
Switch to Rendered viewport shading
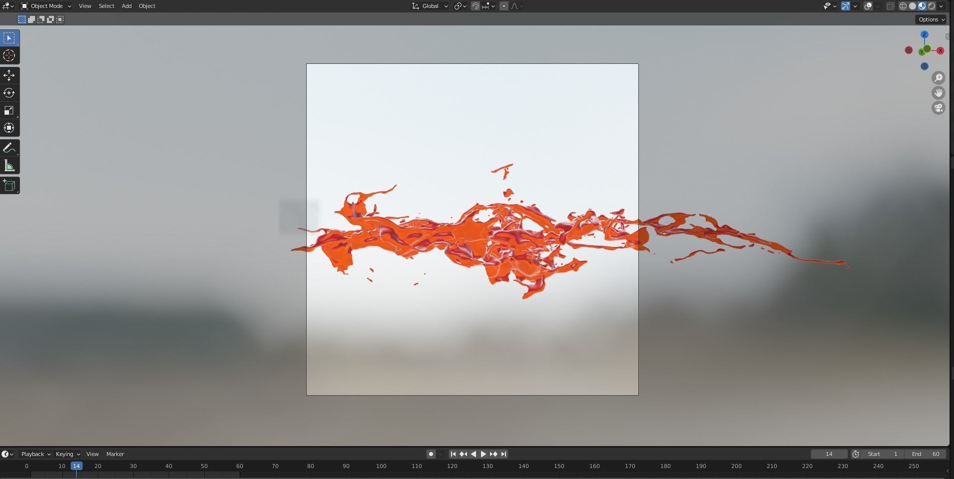931,5
